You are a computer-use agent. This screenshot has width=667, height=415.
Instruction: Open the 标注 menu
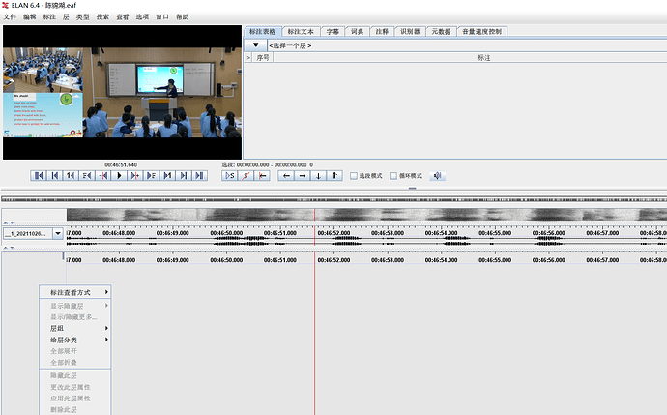pos(49,17)
